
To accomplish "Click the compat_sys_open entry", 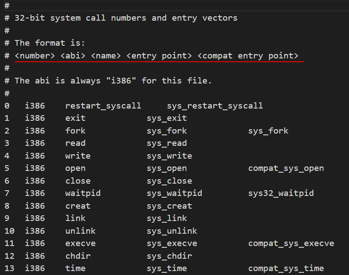I will point(286,168).
